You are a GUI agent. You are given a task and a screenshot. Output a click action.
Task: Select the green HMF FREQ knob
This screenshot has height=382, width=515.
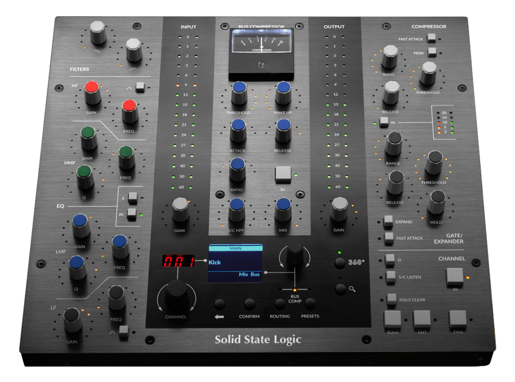pos(126,157)
